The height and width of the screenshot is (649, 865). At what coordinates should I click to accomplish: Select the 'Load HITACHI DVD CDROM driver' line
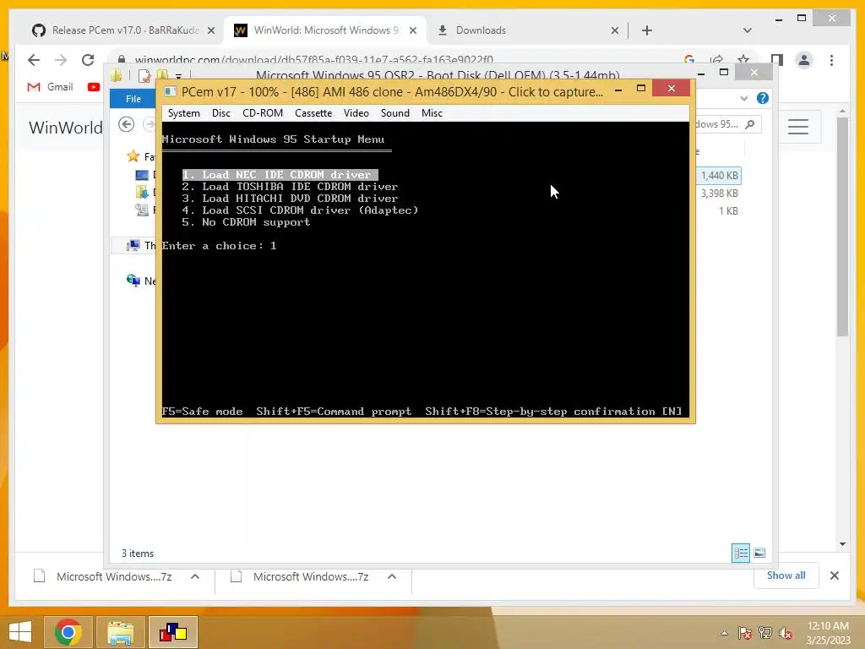(x=290, y=198)
